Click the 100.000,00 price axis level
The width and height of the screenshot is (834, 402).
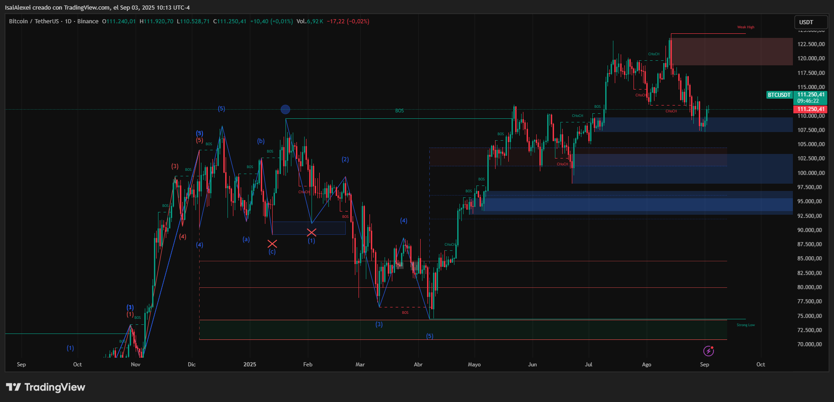tap(811, 173)
